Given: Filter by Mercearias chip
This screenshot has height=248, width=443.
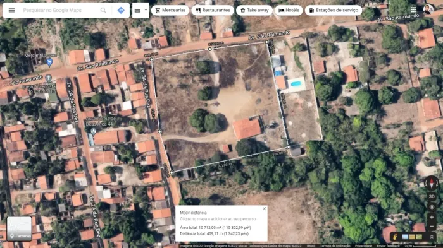Looking at the screenshot, I should (170, 11).
